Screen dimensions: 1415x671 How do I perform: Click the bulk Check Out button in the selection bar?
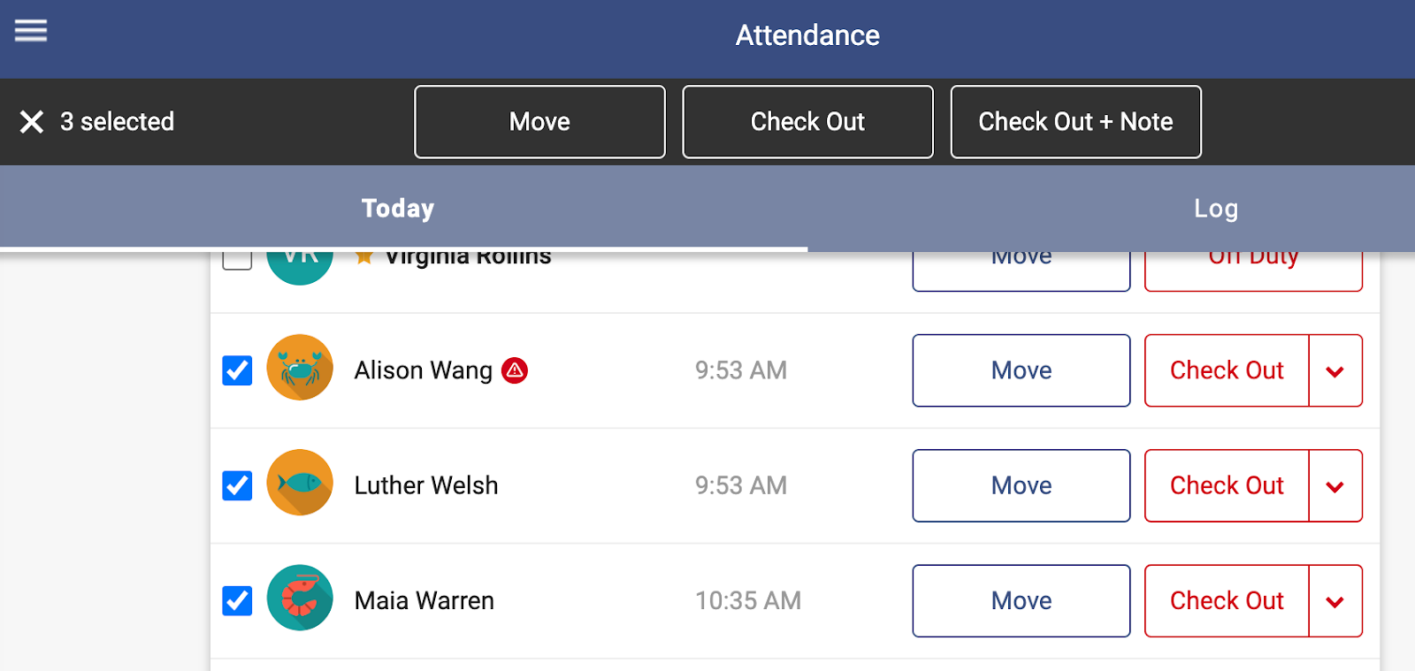pyautogui.click(x=807, y=122)
